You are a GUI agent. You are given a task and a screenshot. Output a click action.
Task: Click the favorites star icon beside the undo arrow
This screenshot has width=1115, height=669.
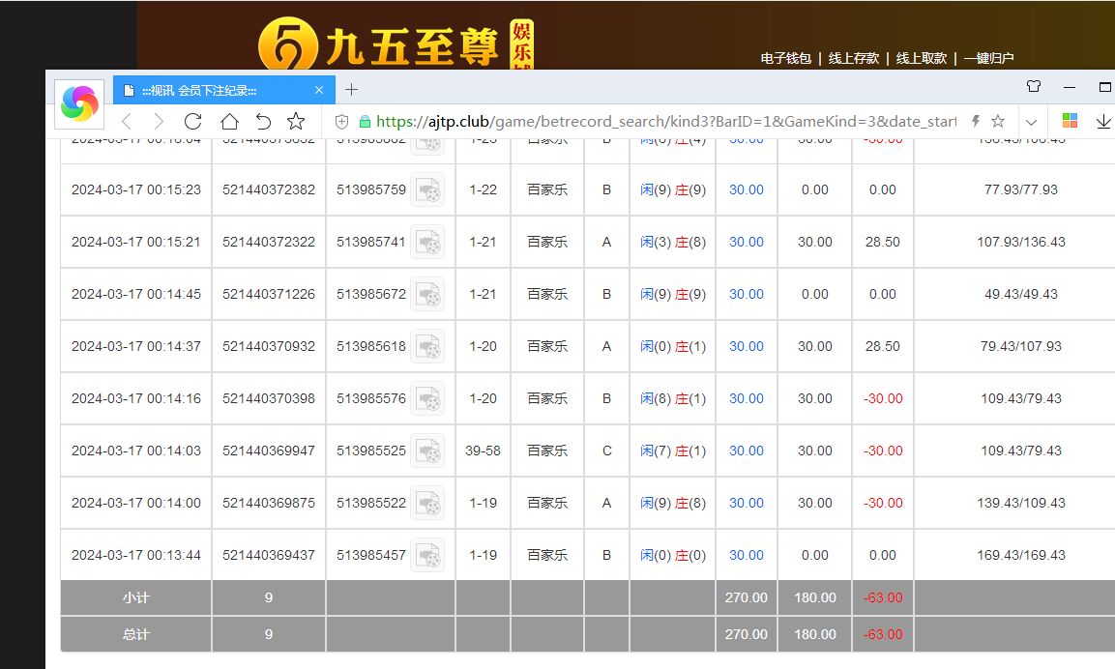[296, 121]
